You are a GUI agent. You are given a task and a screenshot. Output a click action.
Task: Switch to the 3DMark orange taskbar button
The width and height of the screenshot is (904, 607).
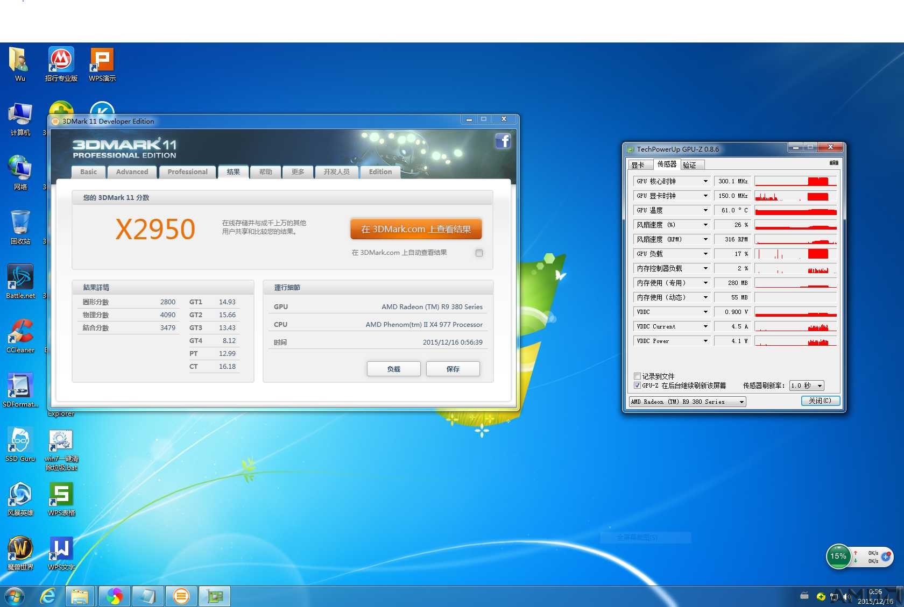(x=181, y=596)
